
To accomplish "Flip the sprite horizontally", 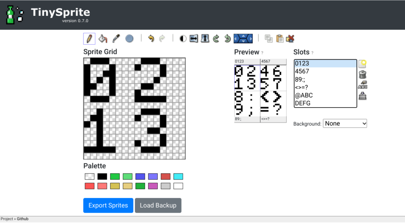I will [194, 38].
